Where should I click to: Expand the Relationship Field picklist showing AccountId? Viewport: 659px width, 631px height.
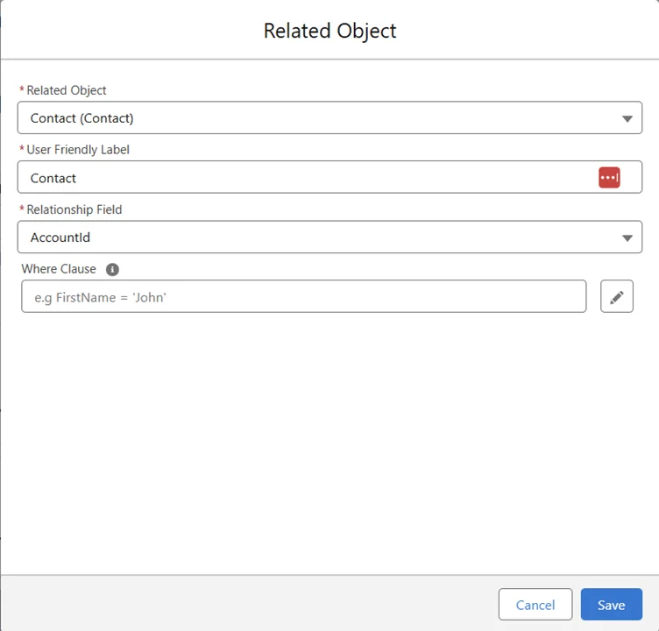pos(329,238)
